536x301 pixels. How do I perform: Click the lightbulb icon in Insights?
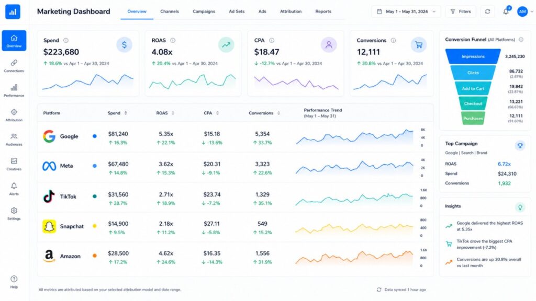pos(520,207)
